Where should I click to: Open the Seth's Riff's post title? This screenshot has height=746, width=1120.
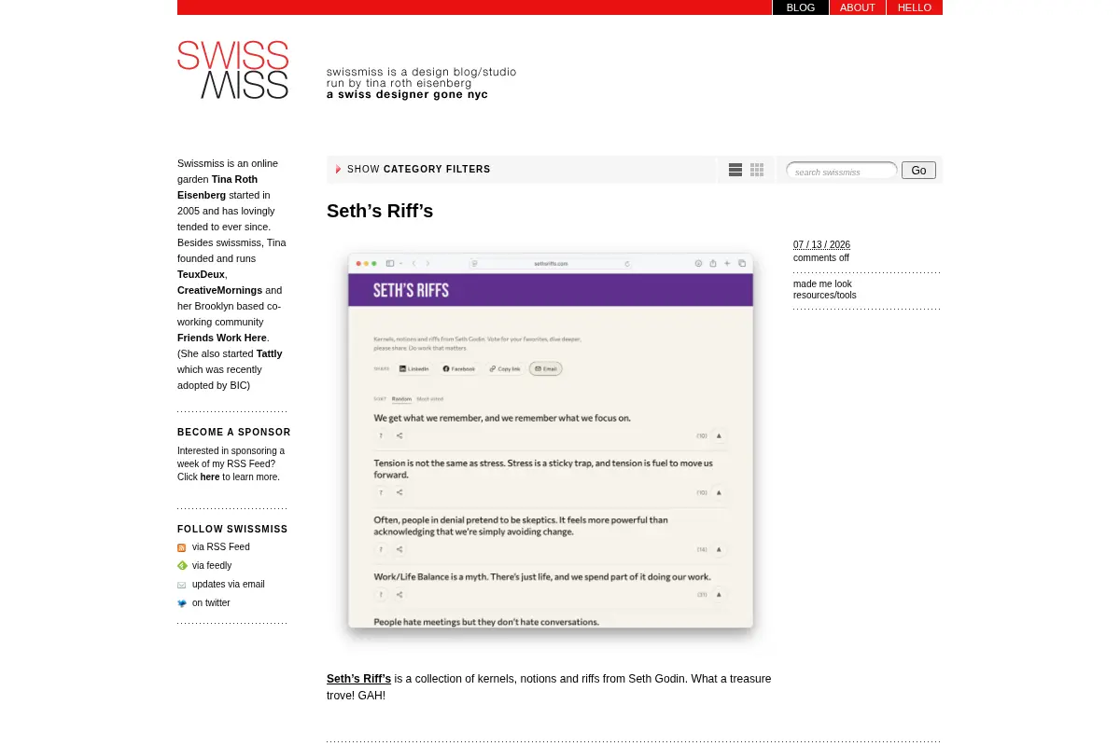click(380, 211)
